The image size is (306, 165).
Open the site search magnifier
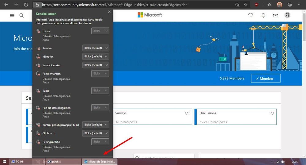tap(21, 15)
